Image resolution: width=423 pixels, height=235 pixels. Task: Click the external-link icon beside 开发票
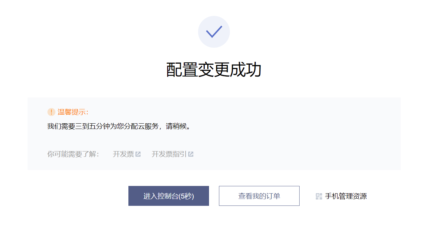pyautogui.click(x=138, y=154)
